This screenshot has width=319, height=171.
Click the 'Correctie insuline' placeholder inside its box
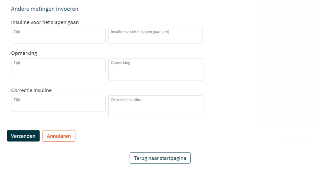click(126, 100)
